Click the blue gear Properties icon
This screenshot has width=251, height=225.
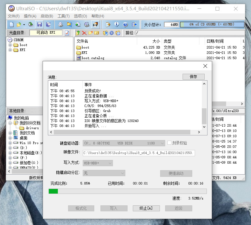(x=112, y=33)
